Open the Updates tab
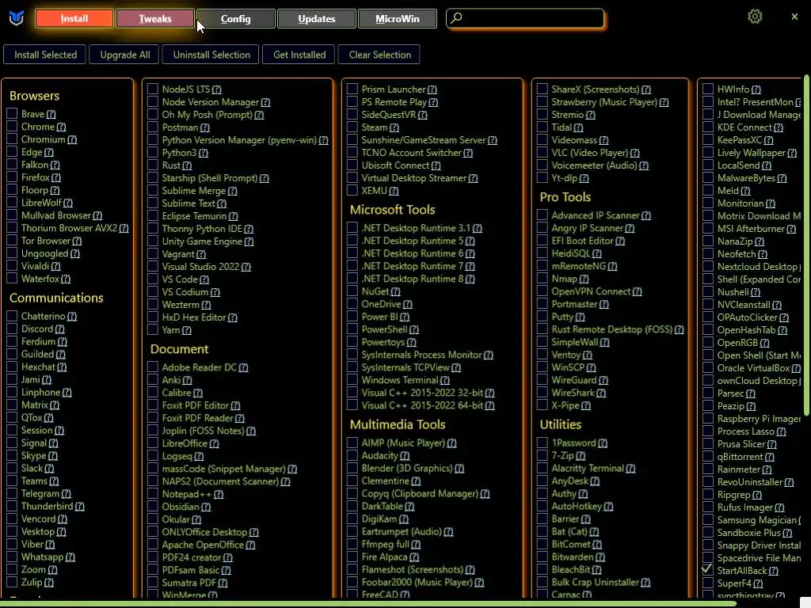Screen dimensions: 811x608 point(317,19)
